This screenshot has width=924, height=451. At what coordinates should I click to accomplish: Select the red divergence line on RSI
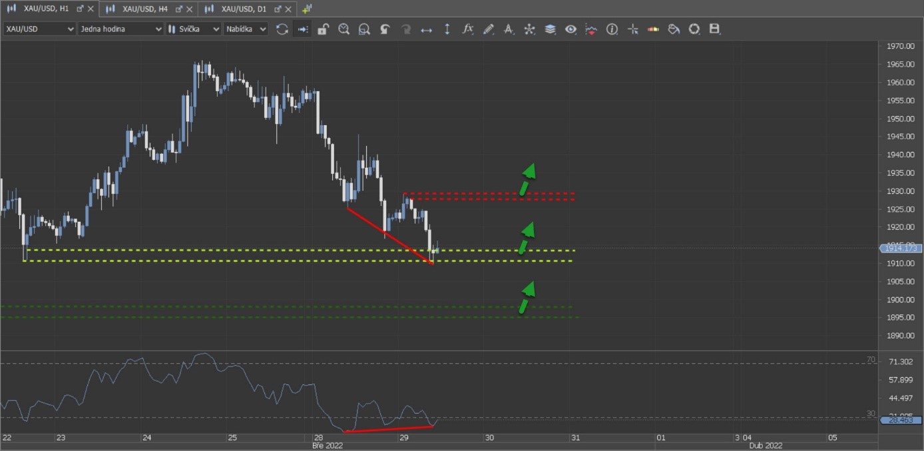pos(389,429)
